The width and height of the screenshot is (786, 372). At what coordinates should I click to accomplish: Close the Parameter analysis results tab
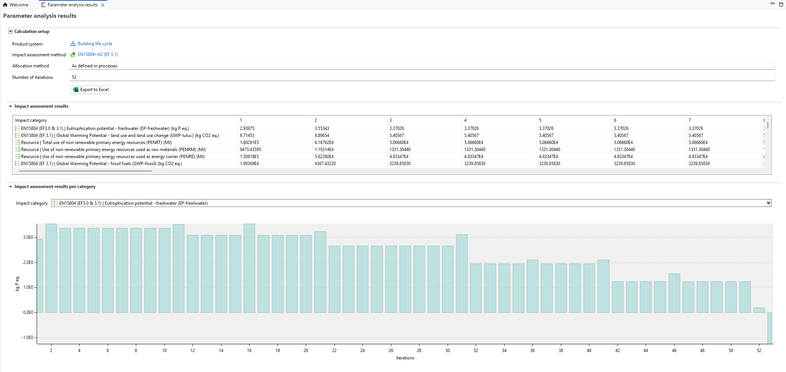[x=103, y=5]
